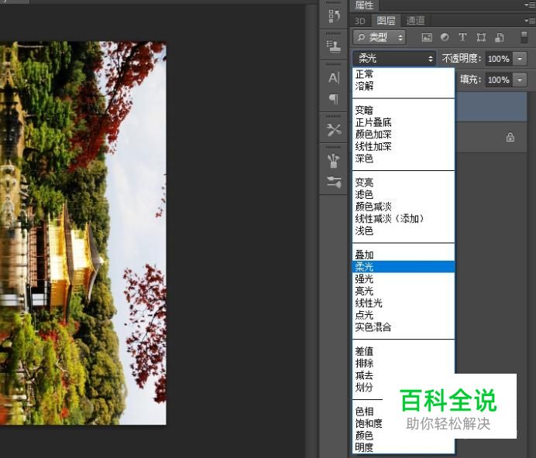Choose 叠加 blend mode

(x=404, y=255)
